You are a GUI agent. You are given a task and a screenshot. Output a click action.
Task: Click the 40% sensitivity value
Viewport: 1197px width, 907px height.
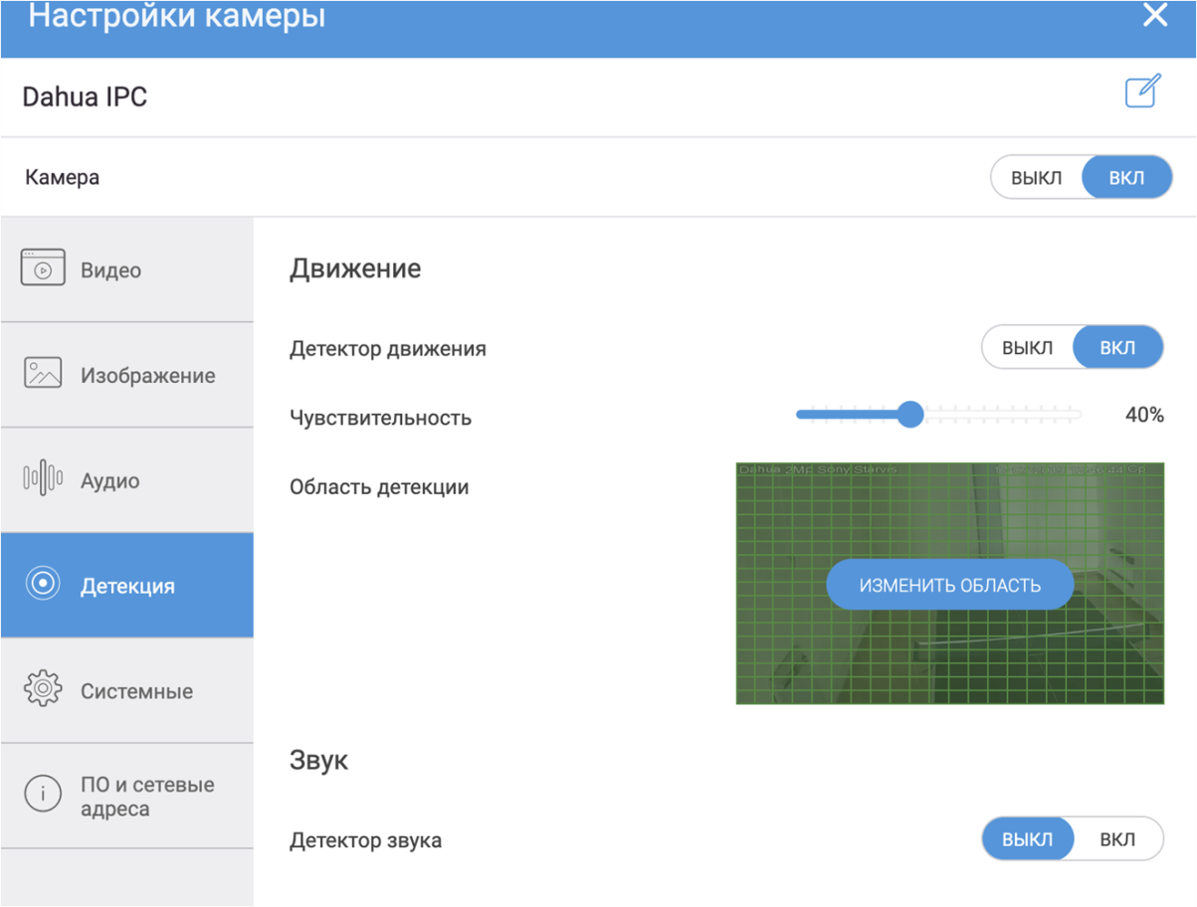pos(1144,416)
